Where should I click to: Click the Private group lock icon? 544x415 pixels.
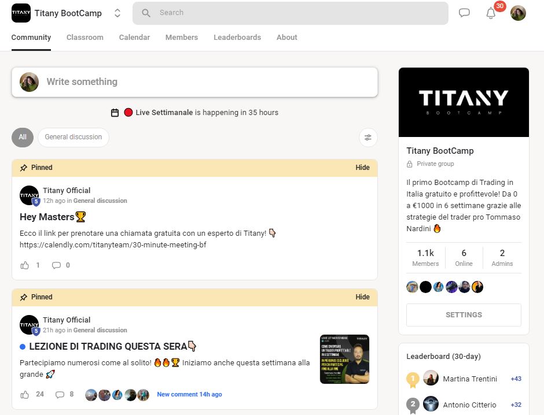tap(410, 164)
